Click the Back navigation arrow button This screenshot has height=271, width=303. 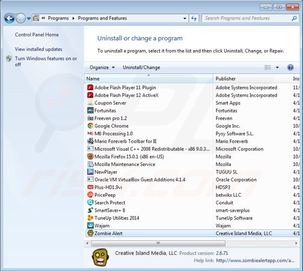[9, 19]
